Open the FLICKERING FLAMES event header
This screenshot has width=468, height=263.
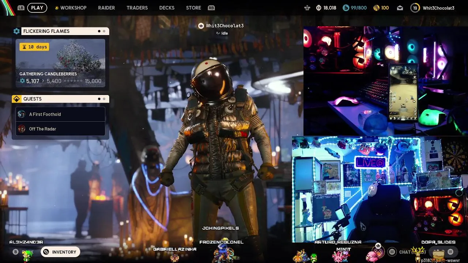[x=61, y=31]
